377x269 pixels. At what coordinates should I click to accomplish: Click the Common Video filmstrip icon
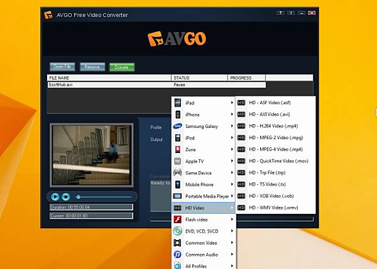click(177, 243)
